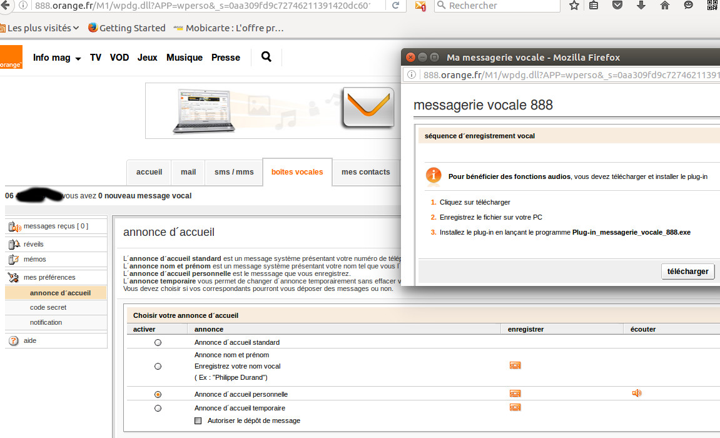Image resolution: width=720 pixels, height=438 pixels.
Task: Click the speaker icon to listen to personal announcement
Action: tap(637, 393)
